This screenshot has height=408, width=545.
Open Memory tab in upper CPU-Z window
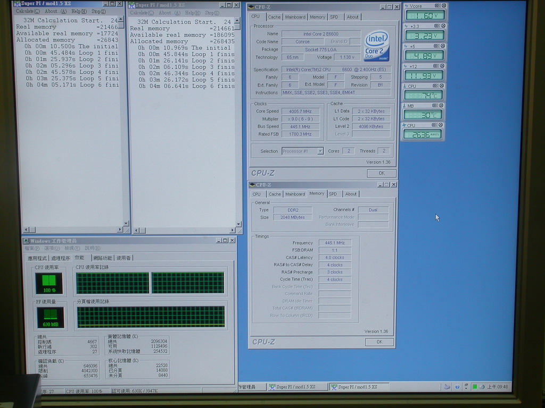coord(317,17)
